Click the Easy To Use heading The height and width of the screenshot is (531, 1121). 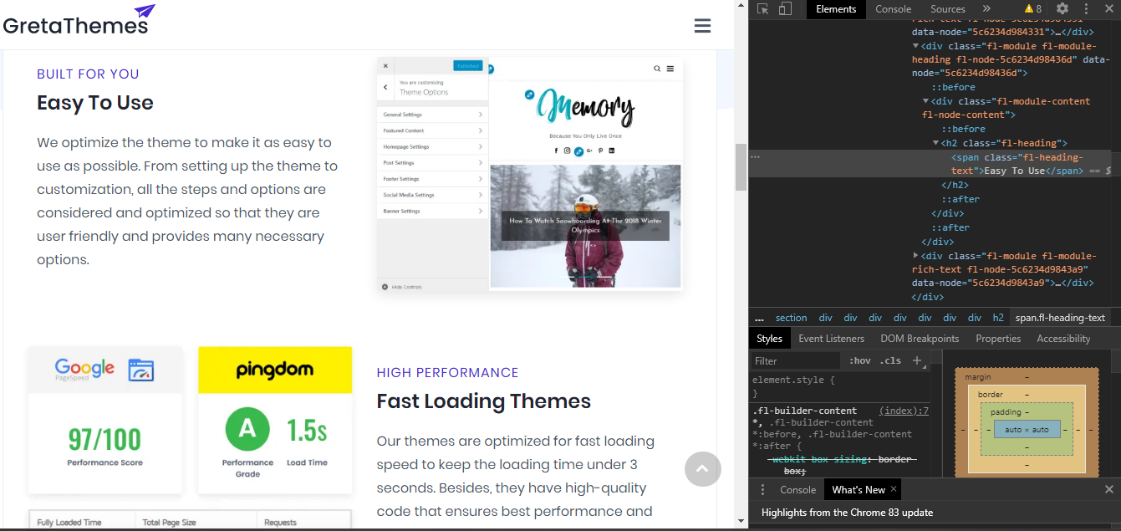click(x=95, y=103)
